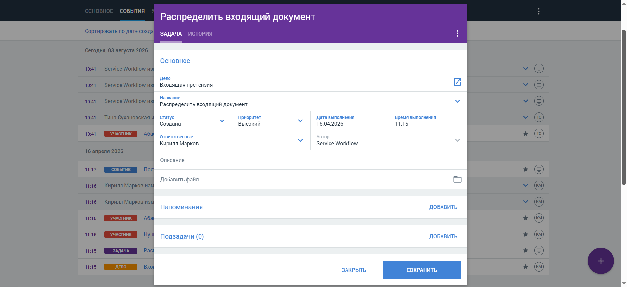Click KM avatar on second 11:16 УЧАСТНИК row
Image resolution: width=627 pixels, height=287 pixels.
coord(539,234)
